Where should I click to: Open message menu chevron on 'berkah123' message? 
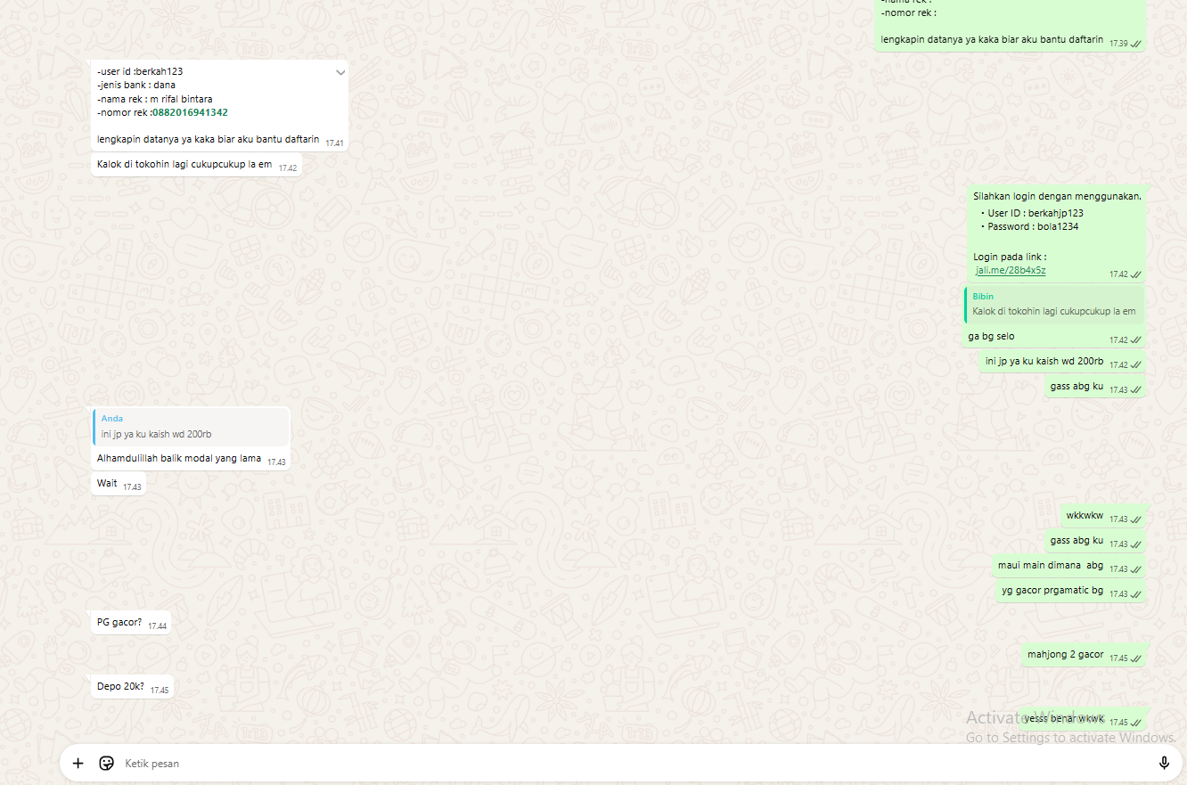click(x=340, y=72)
